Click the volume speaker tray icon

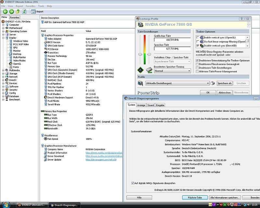coord(249,205)
